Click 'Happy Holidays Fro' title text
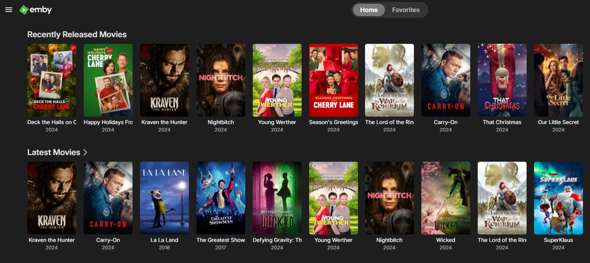This screenshot has width=590, height=263. 108,122
